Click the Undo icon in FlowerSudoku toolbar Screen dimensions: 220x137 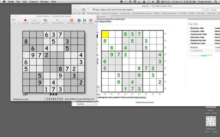(x=14, y=20)
